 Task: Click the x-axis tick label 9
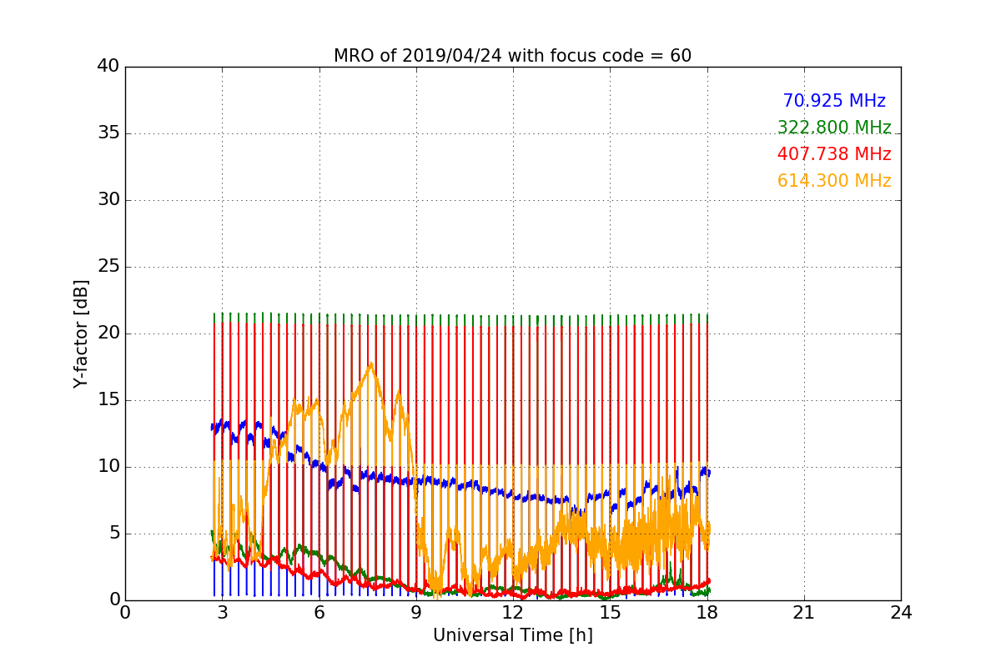pos(416,612)
